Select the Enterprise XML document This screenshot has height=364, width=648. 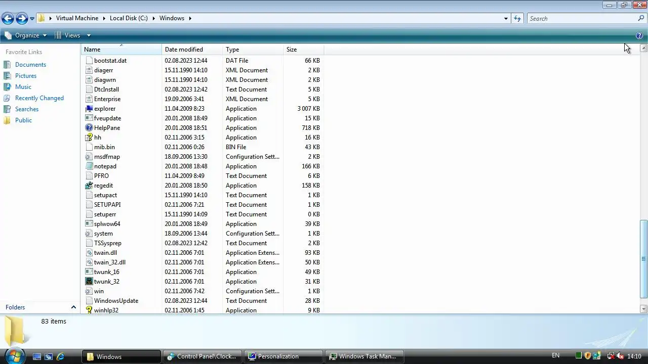pyautogui.click(x=107, y=99)
